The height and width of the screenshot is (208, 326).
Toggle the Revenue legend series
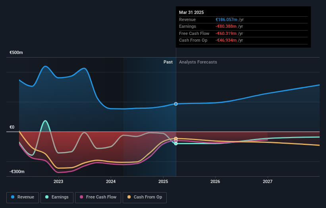[x=23, y=197]
